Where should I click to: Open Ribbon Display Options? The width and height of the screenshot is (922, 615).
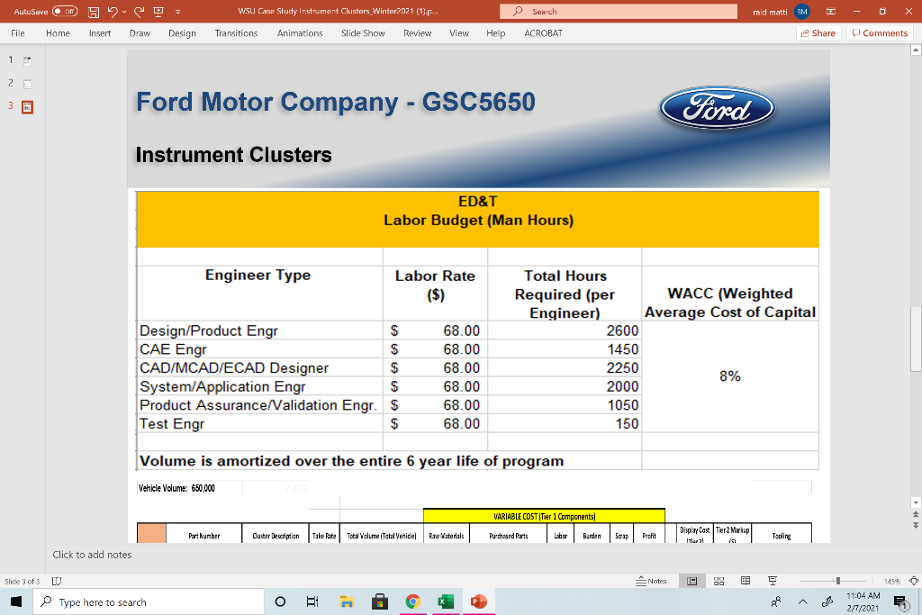pyautogui.click(x=831, y=11)
